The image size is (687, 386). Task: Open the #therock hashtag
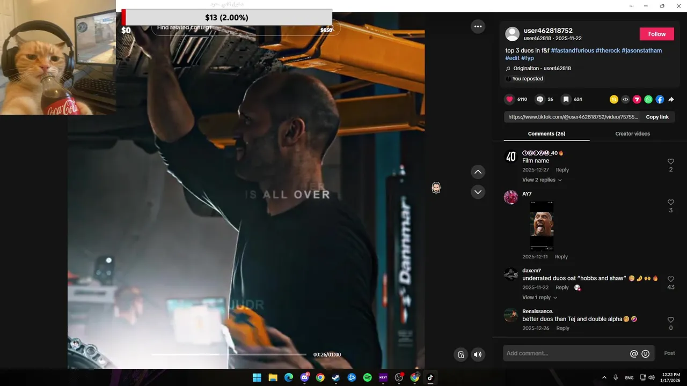click(608, 50)
